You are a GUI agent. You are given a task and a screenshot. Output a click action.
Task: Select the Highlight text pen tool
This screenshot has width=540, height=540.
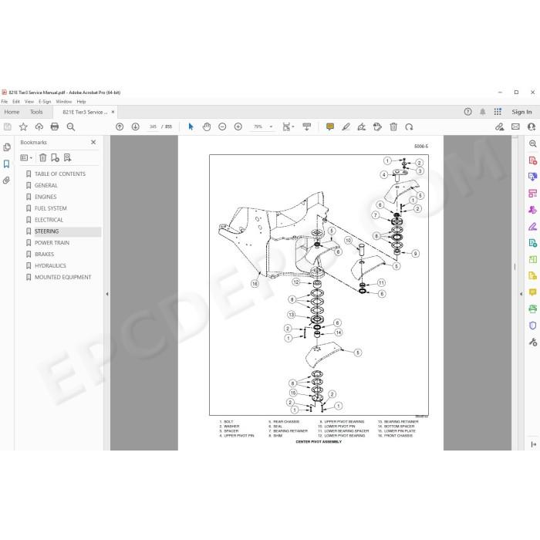pos(346,127)
